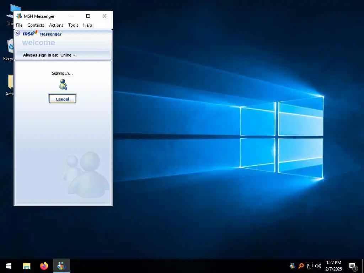This screenshot has width=364, height=273.
Task: Click the 'Always sign in as:' label
Action: click(x=41, y=55)
